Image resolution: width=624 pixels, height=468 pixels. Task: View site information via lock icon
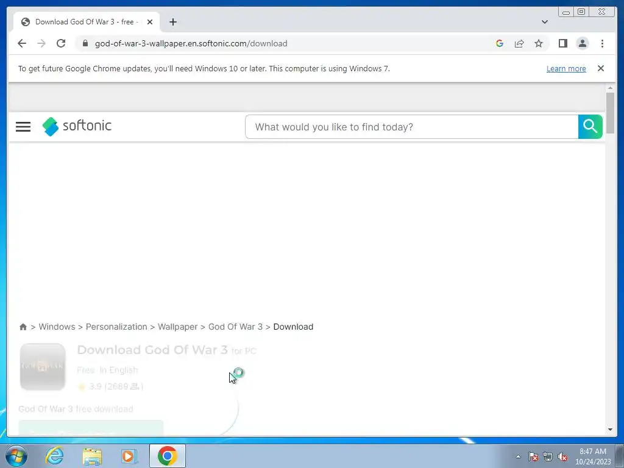coord(85,43)
